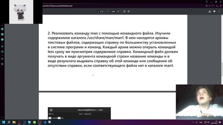Click the text "/usr/share/man/man1." in the PDF
The width and height of the screenshot is (223, 125).
point(105,38)
